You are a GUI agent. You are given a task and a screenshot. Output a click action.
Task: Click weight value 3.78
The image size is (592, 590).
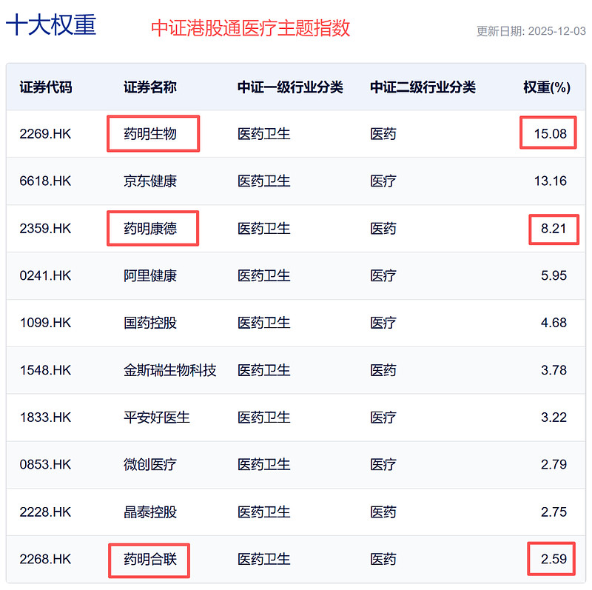coord(554,370)
